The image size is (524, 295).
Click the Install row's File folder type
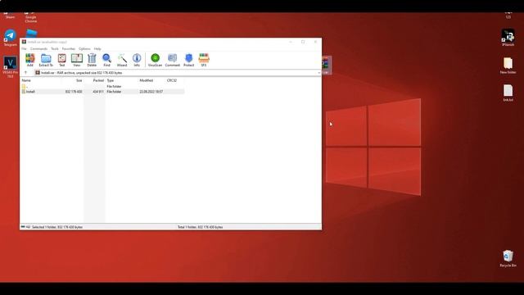114,91
